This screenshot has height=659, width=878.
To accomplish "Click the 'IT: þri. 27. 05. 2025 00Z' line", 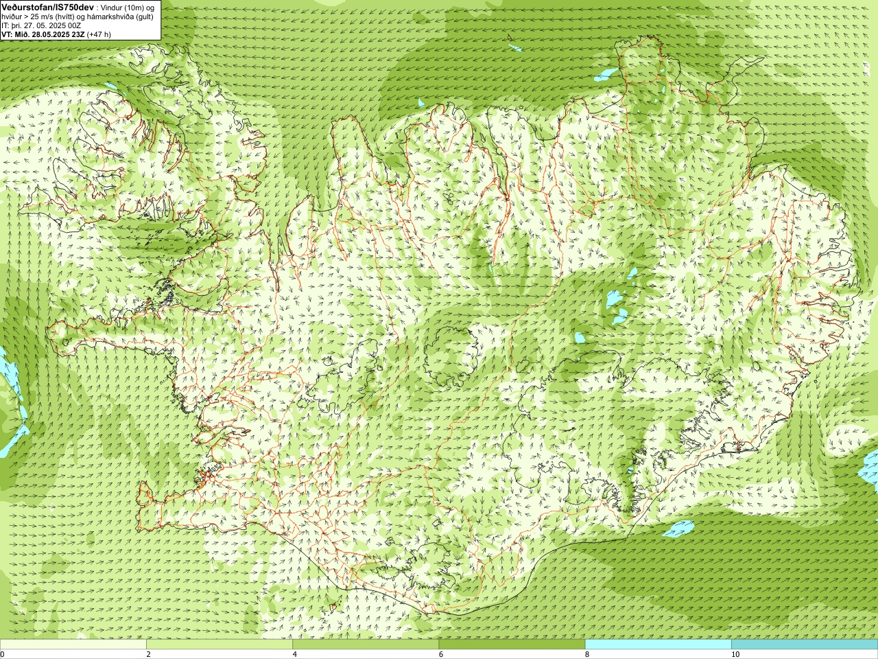I will [x=41, y=25].
